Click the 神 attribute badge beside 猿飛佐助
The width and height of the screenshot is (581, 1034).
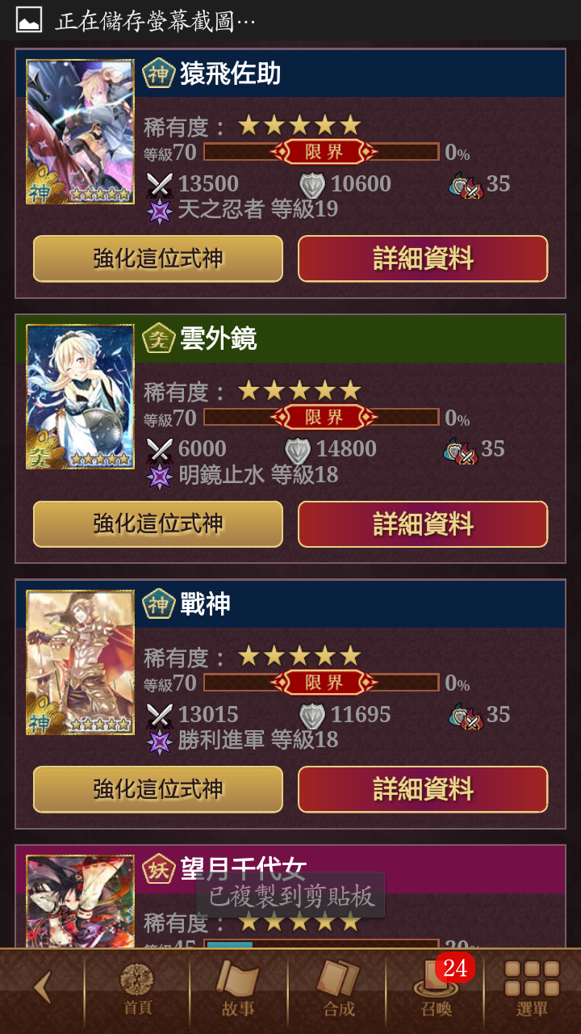(x=159, y=74)
